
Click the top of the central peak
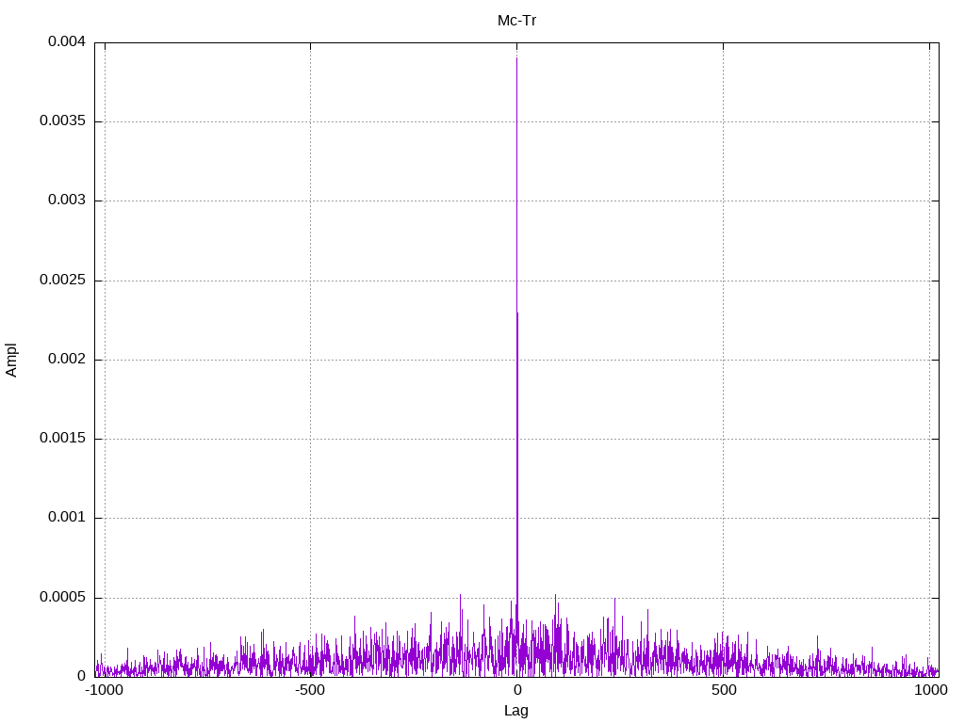[x=516, y=58]
